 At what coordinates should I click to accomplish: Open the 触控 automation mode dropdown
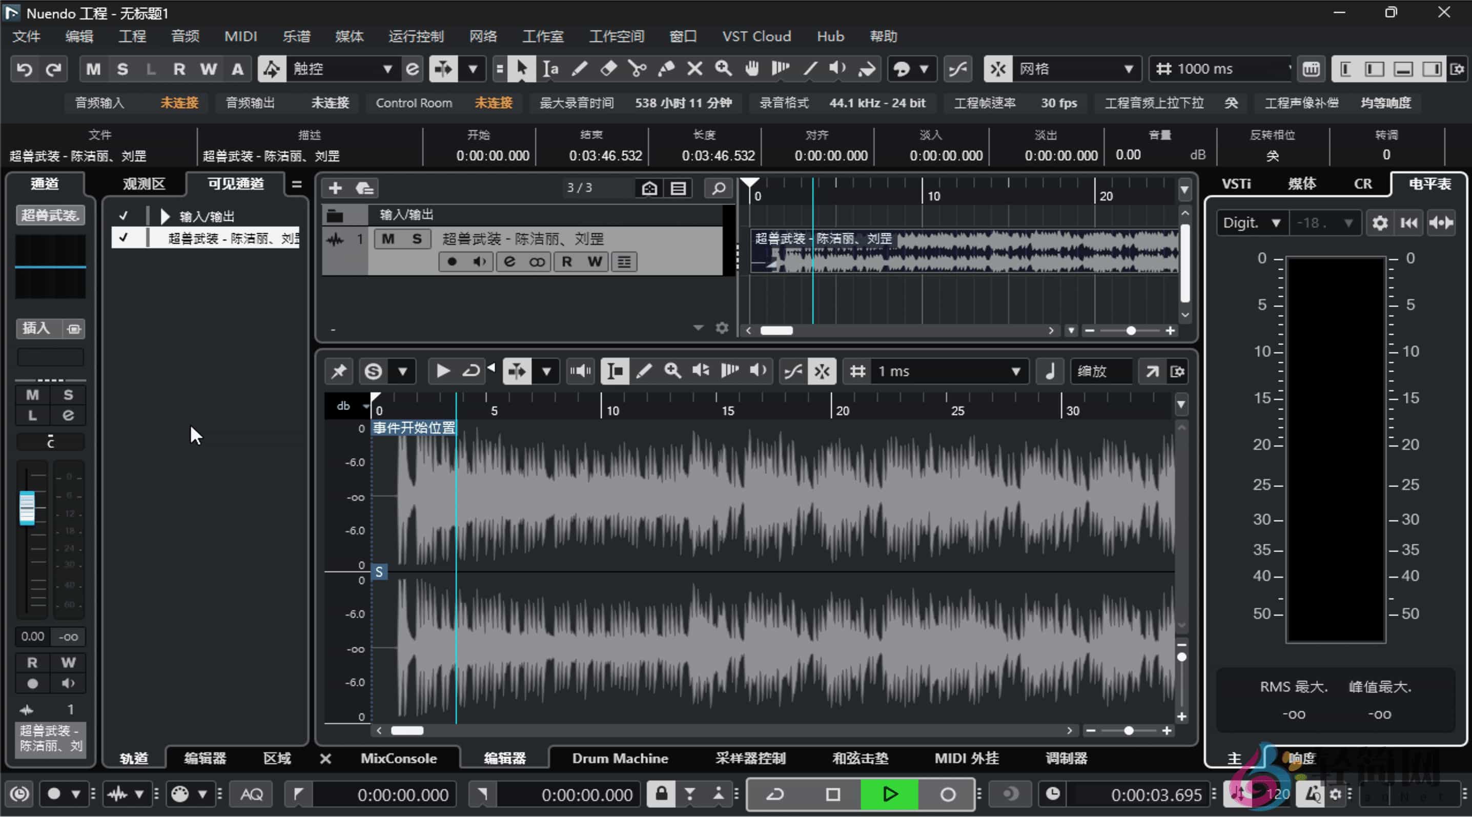389,69
